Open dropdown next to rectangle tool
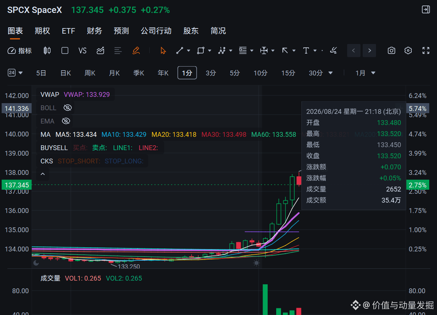Screen dimensions: 437x315 click(x=210, y=51)
